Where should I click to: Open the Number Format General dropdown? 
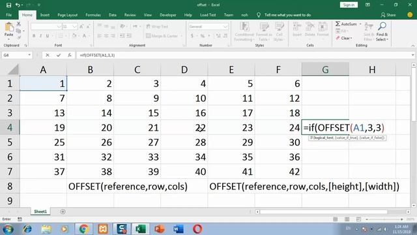(225, 27)
